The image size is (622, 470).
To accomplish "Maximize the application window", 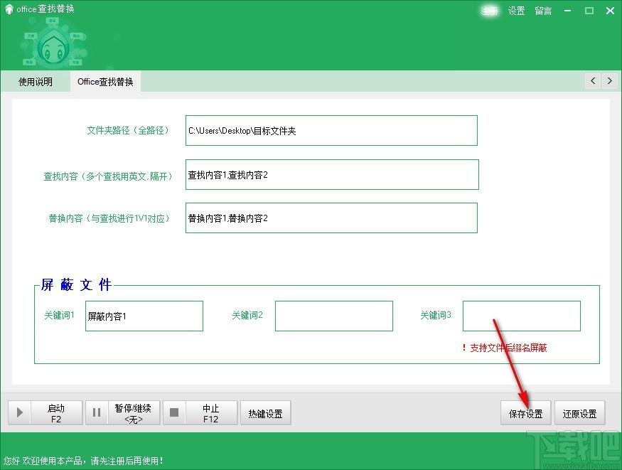I will [x=589, y=11].
